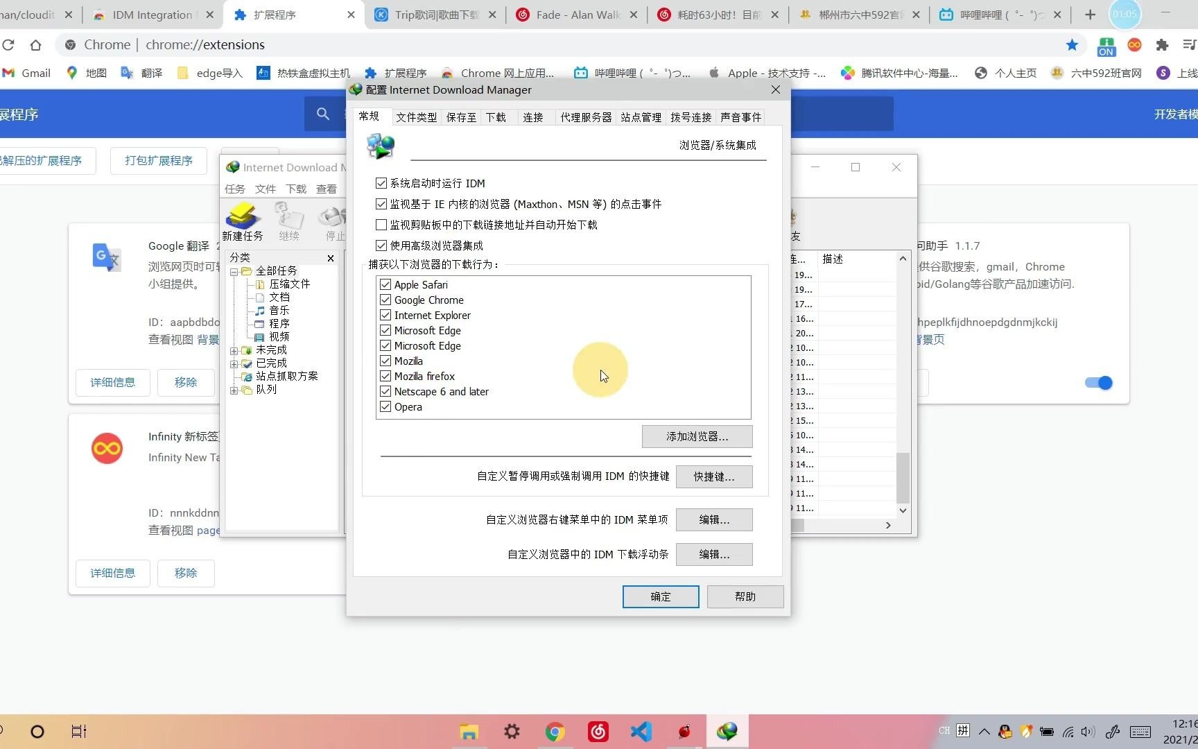1198x749 pixels.
Task: Switch to the File Types (文件类型) tab
Action: coord(417,117)
